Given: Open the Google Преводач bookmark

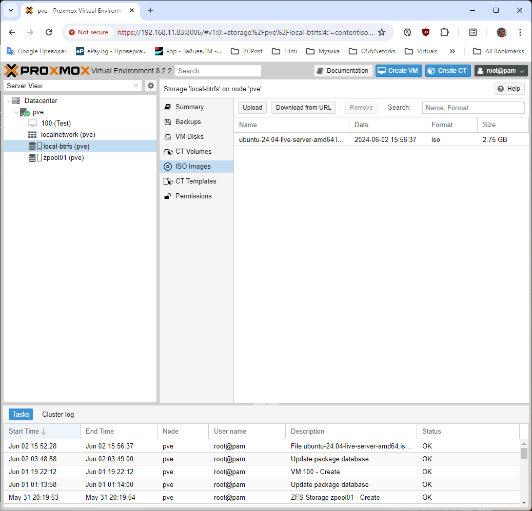Looking at the screenshot, I should point(37,51).
